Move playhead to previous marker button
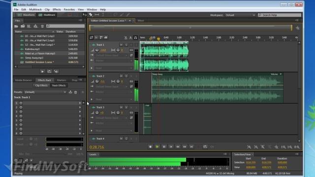Image resolution: width=315 pixels, height=177 pixels. [x=171, y=147]
